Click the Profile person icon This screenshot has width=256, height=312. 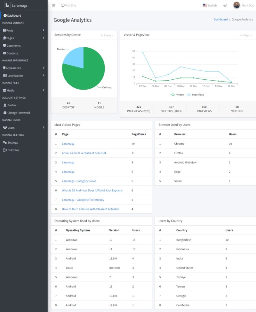[x=5, y=105]
